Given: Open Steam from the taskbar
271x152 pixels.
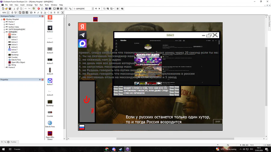Looking at the screenshot, I should (120, 149).
